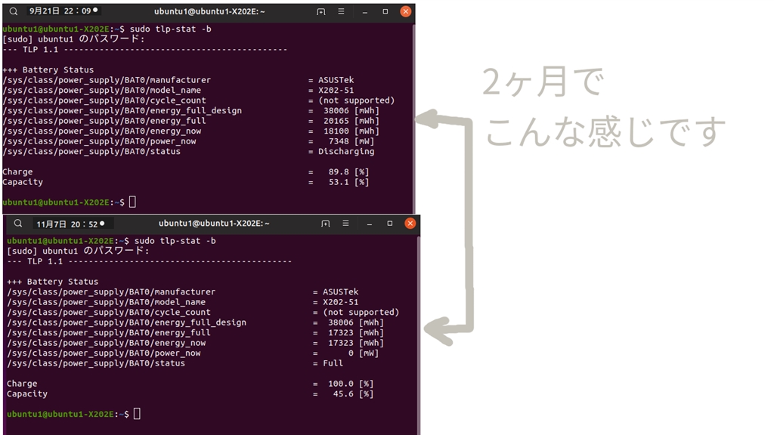Open new tab in upper terminal window
The image size is (774, 435).
(x=320, y=11)
